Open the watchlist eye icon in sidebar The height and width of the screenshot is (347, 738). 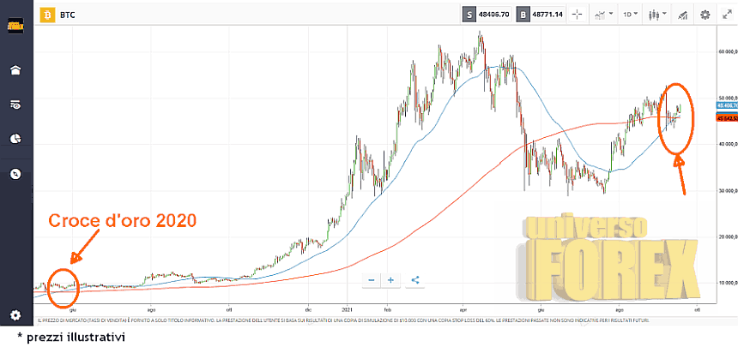point(15,105)
